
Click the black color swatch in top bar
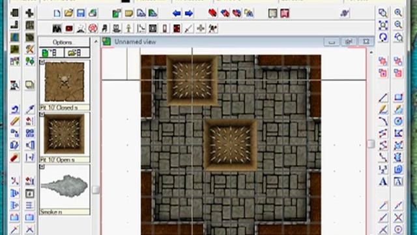(x=126, y=1)
